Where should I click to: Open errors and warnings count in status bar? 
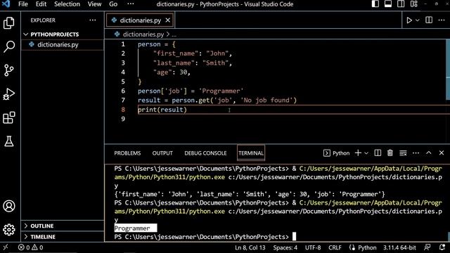30,247
